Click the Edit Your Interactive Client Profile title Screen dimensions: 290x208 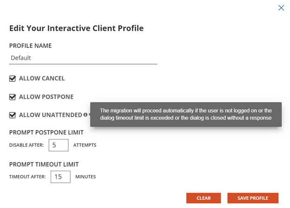click(76, 28)
